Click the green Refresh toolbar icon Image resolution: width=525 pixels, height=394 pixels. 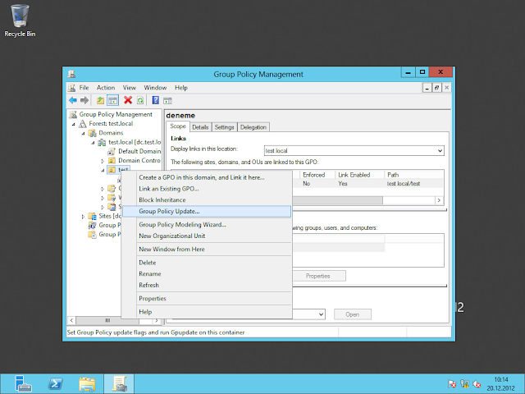coord(140,99)
